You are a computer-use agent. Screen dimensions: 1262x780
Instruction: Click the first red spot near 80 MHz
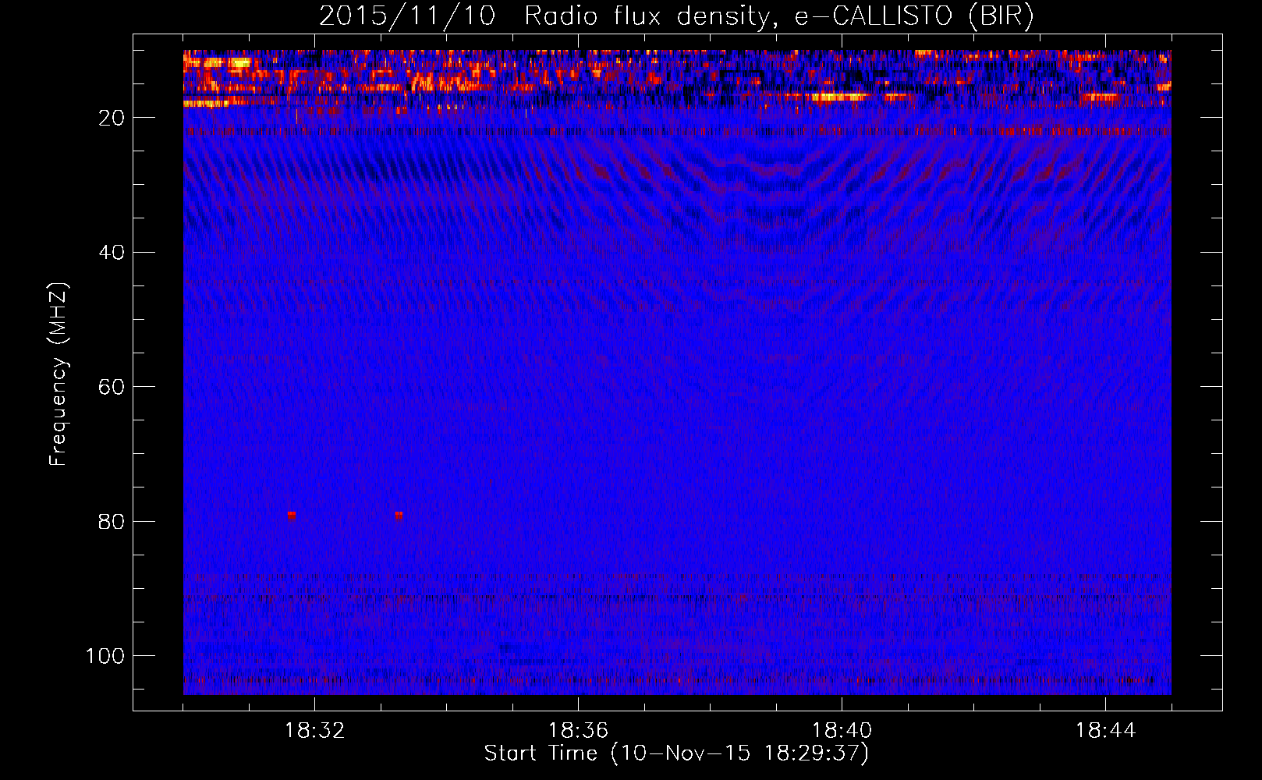[292, 516]
